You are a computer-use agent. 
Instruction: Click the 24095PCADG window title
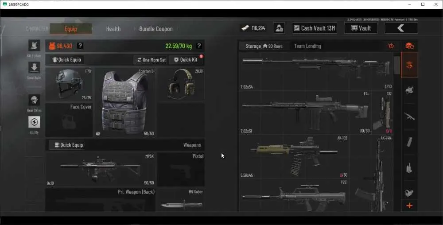pyautogui.click(x=18, y=4)
